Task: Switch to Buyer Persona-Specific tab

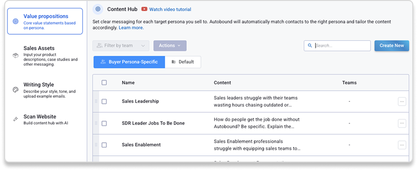Action: 129,62
